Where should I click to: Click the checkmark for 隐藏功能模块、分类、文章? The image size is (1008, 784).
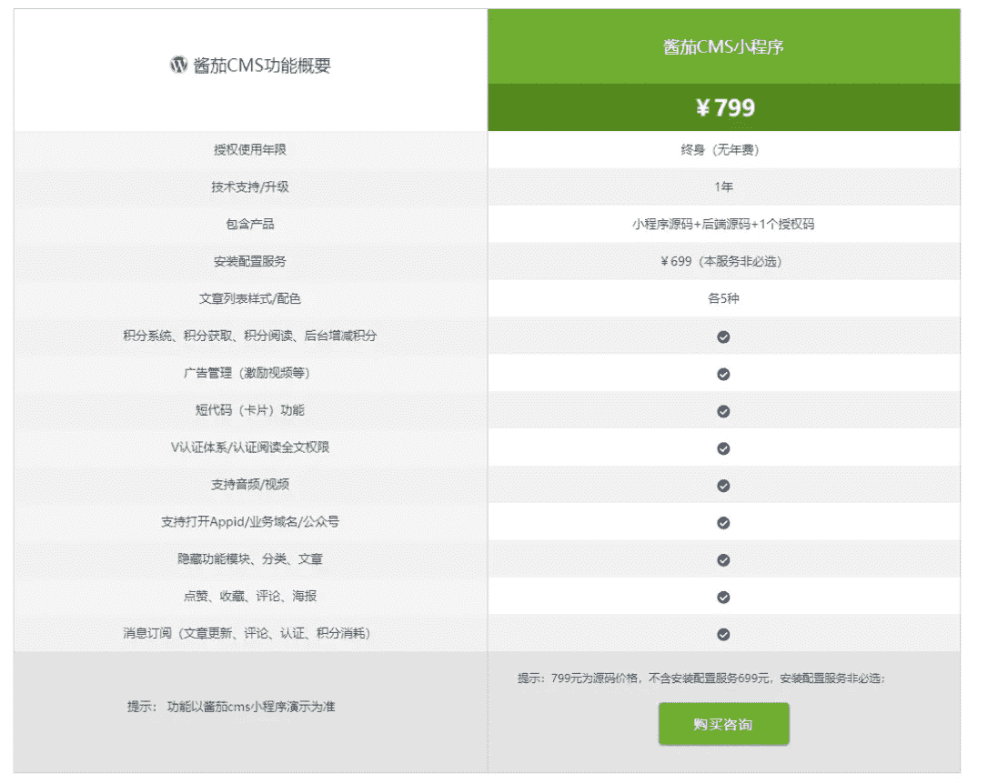point(723,560)
